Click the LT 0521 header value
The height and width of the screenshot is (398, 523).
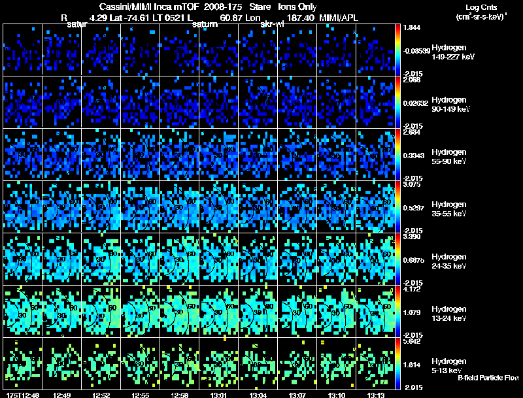click(x=169, y=18)
